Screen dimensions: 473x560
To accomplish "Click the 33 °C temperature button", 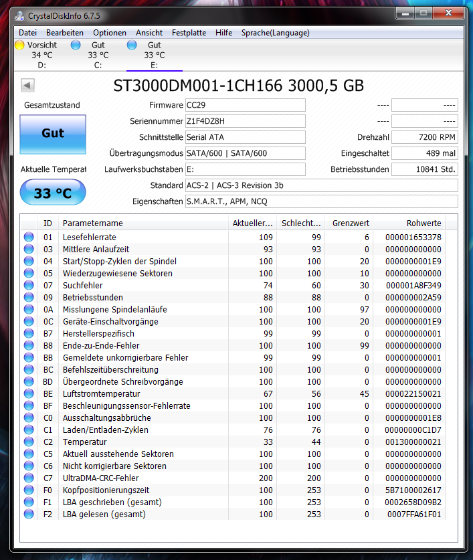I will pos(53,192).
